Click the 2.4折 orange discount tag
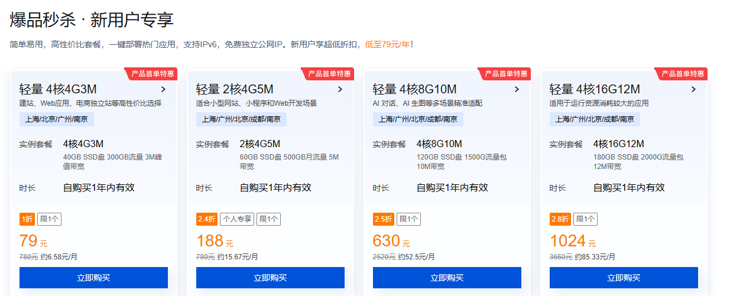730x296 pixels. (207, 219)
